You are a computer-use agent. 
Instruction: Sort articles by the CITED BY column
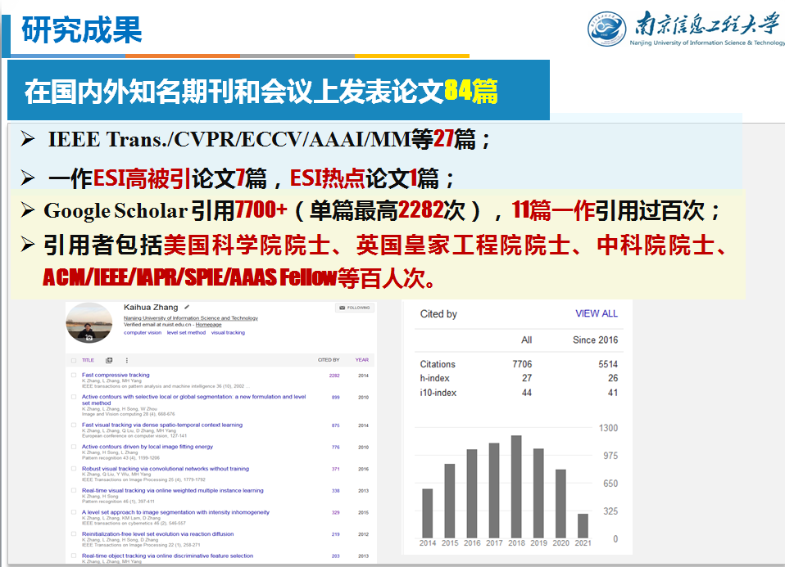pyautogui.click(x=329, y=360)
